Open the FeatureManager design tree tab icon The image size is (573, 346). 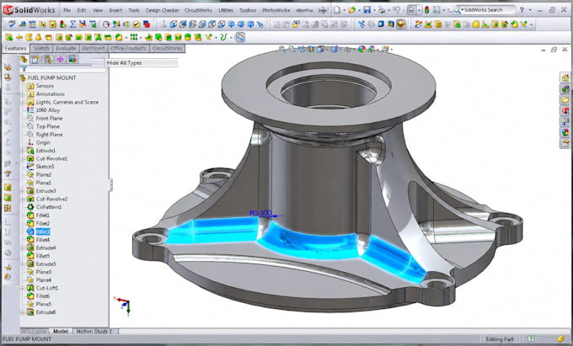point(24,59)
